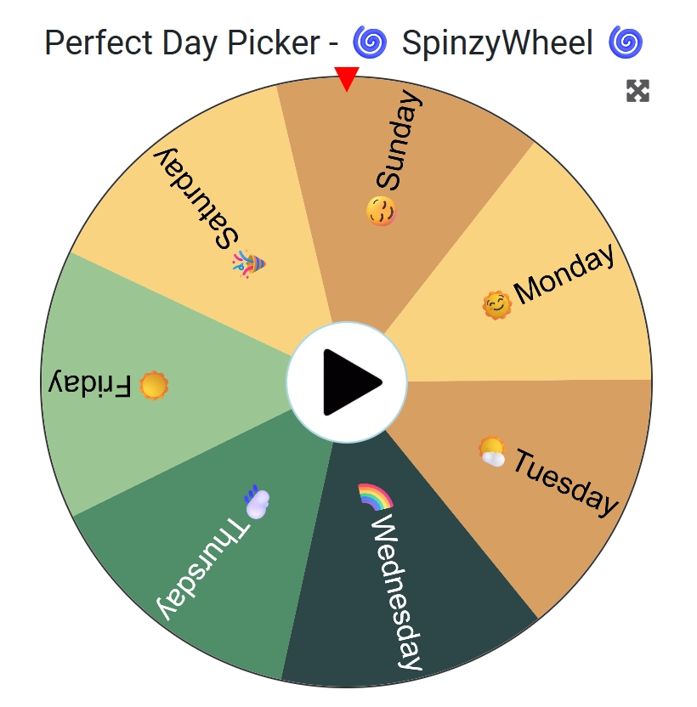Click the wind cloud emoji beside Thursday
This screenshot has height=707, width=697.
[258, 501]
